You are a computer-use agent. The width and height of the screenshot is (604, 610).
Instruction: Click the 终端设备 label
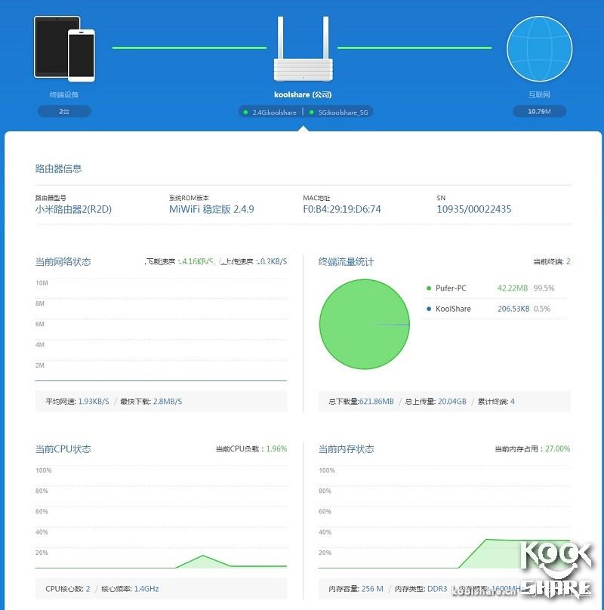(x=64, y=94)
